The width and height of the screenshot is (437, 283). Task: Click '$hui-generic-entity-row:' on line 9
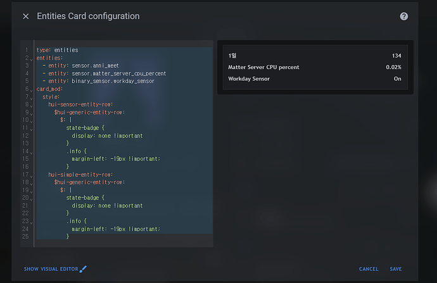pos(89,112)
